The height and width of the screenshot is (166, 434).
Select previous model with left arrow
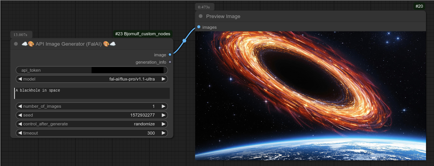[20, 79]
